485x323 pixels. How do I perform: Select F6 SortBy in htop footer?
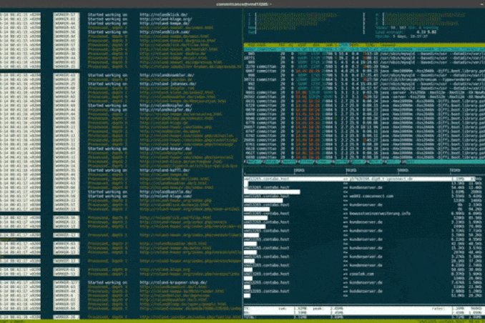pyautogui.click(x=341, y=161)
